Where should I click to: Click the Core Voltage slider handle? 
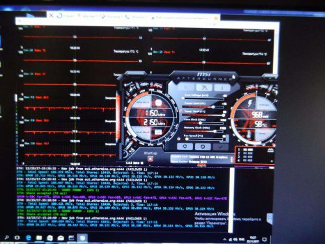point(183,99)
